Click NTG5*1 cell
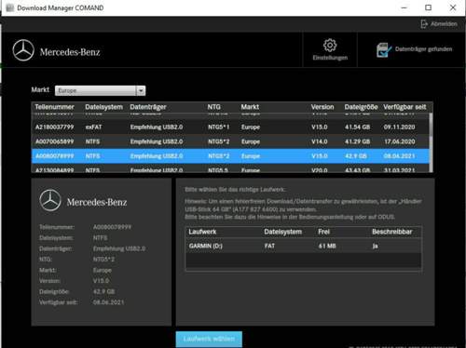Viewport: 466px width, 348px height. click(219, 127)
